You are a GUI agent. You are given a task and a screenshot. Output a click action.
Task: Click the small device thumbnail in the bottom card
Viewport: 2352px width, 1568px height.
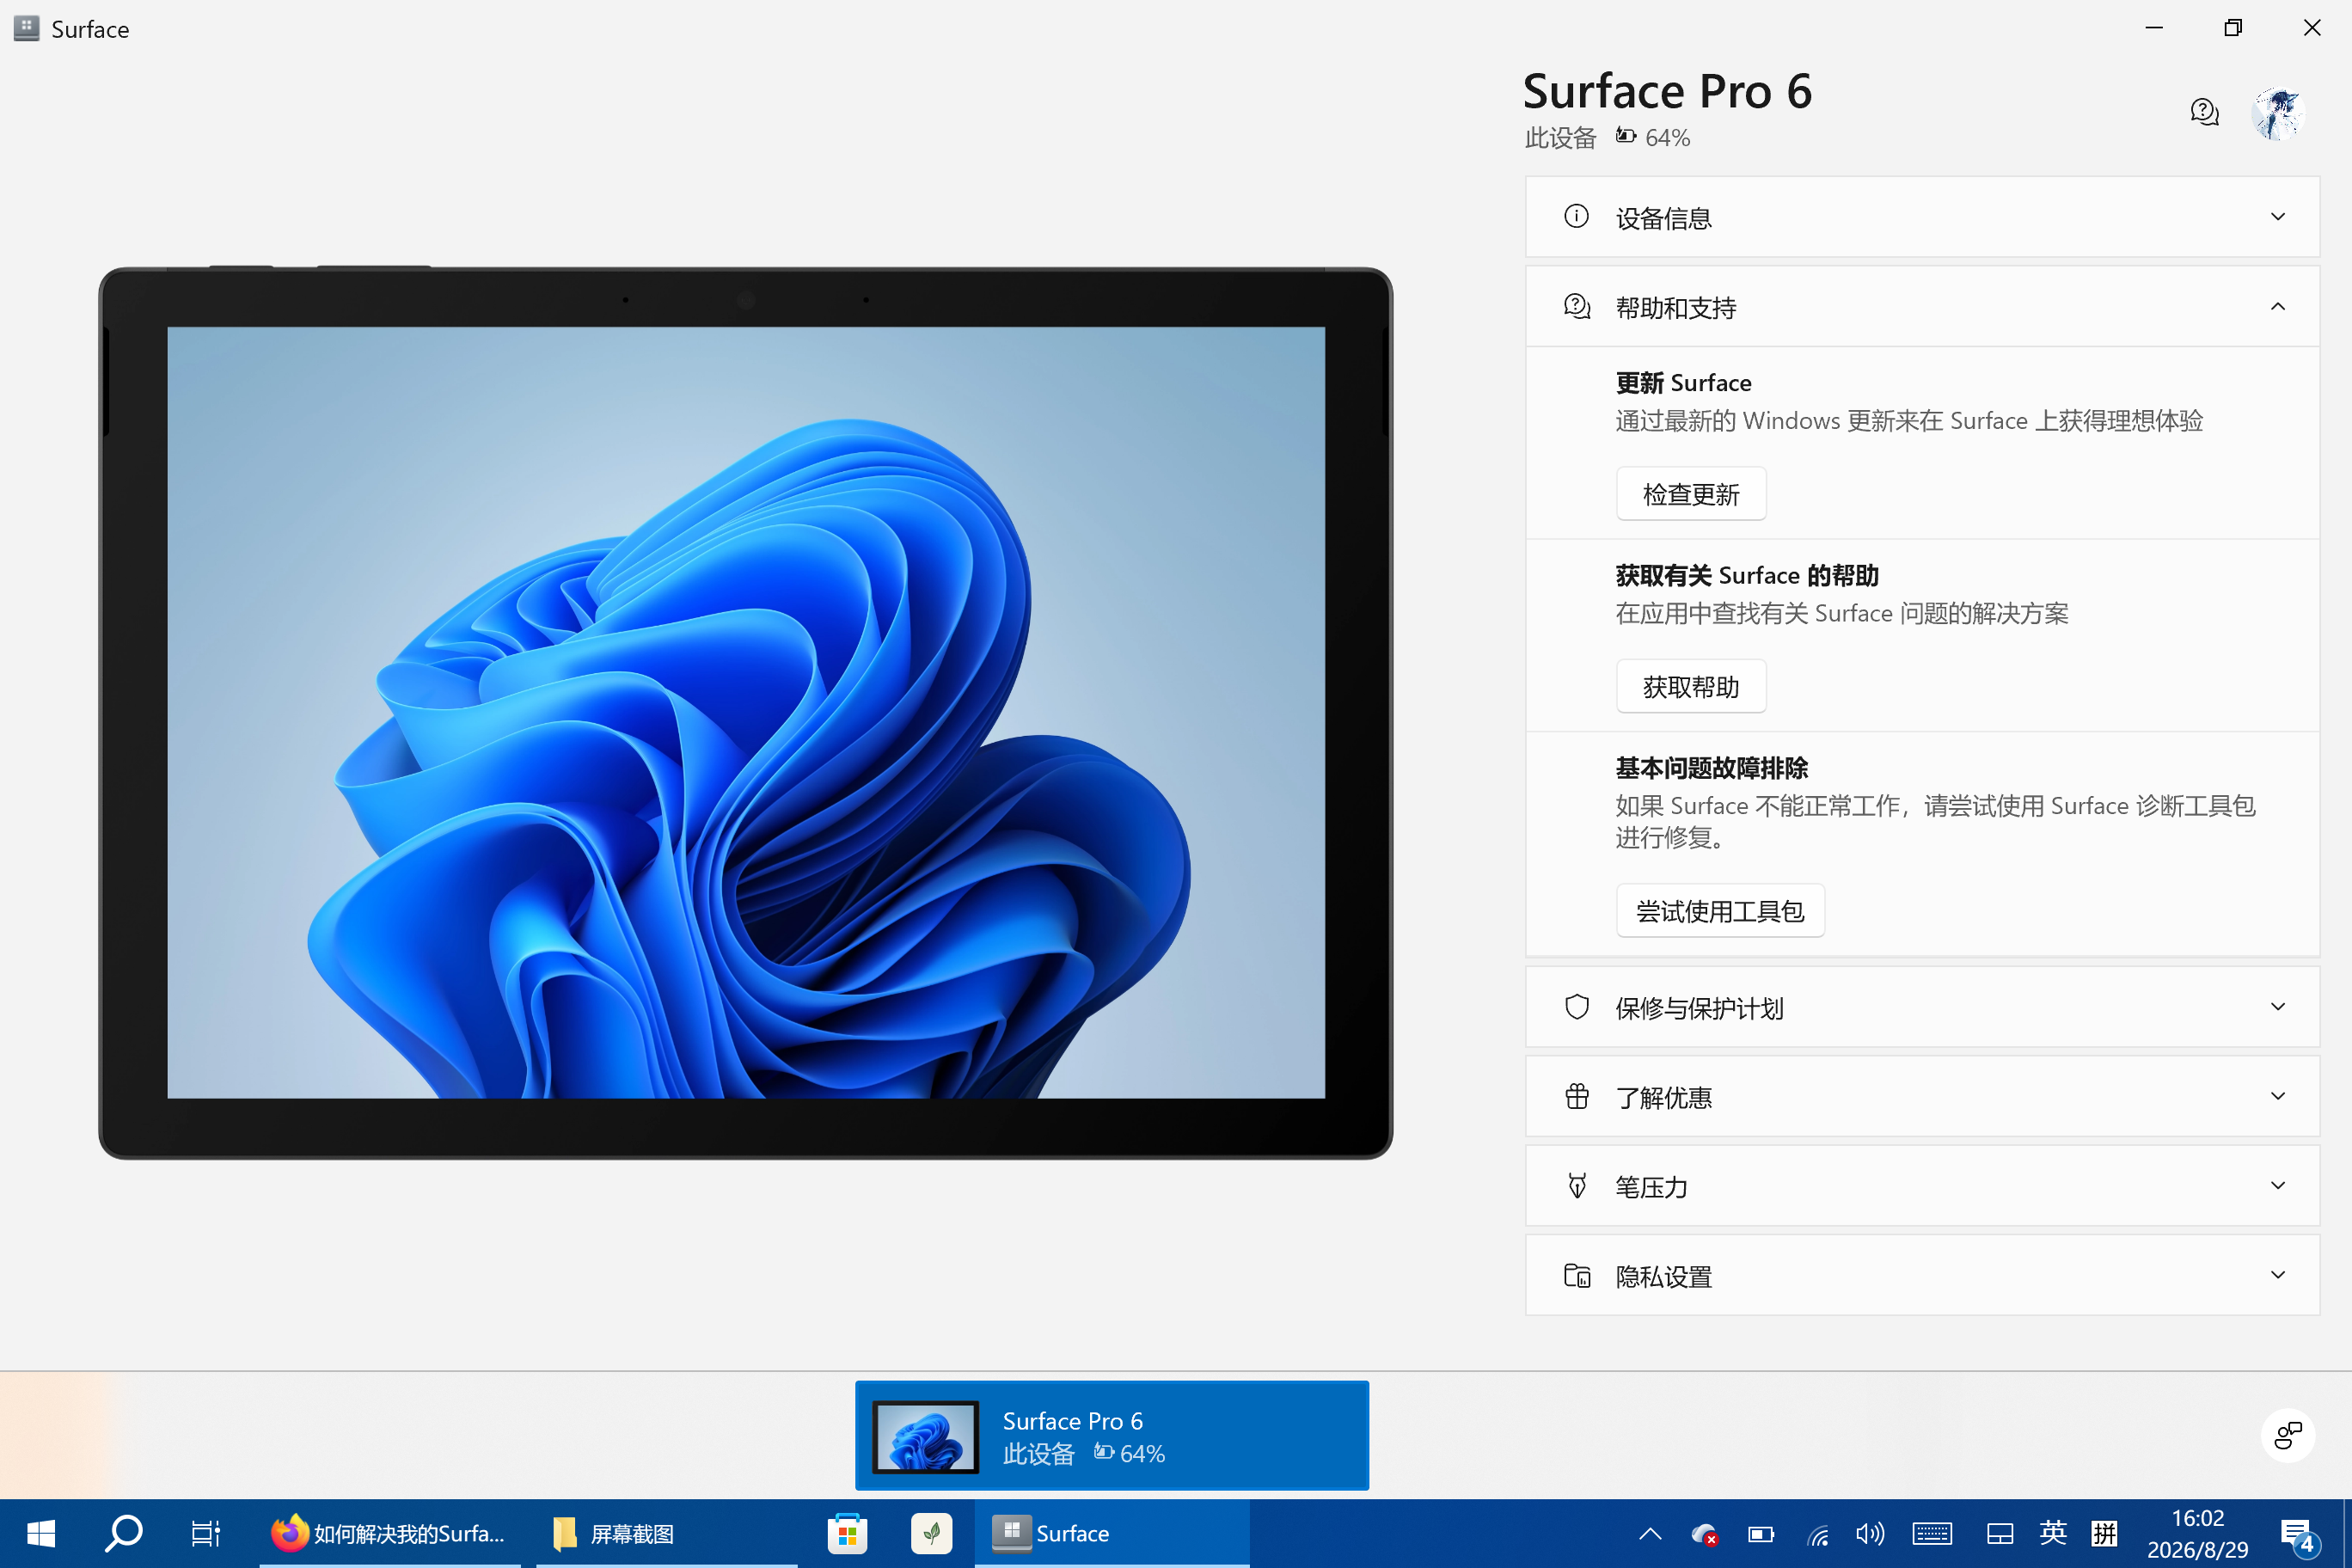click(925, 1437)
